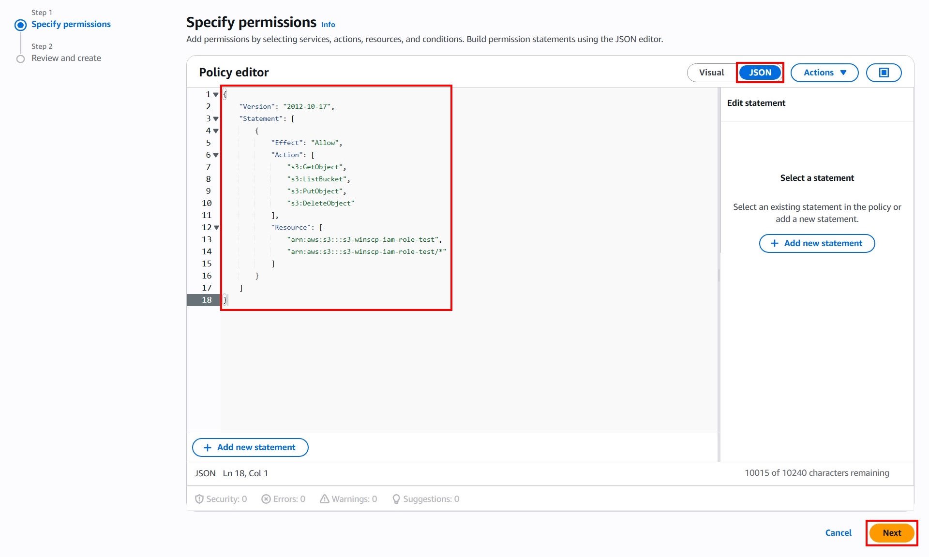
Task: Click the Ln 18, Col 1 status text
Action: (245, 473)
